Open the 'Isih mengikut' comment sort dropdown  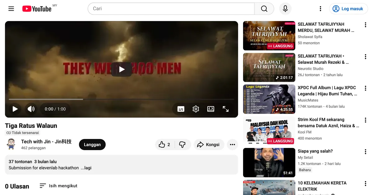point(58,186)
